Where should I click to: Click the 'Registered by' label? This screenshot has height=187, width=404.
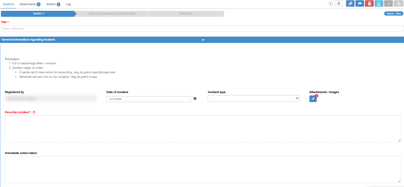[14, 92]
